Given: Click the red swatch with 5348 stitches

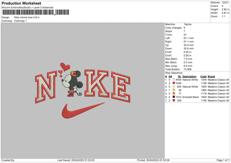Looking at the screenshot, I should pyautogui.click(x=174, y=83).
